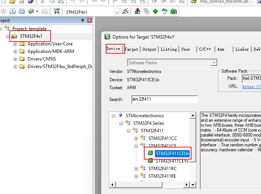Select STM32F411RE in the device list
This screenshot has height=194, width=261.
click(162, 176)
